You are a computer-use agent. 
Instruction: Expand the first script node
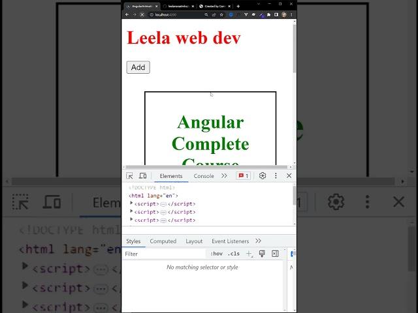click(131, 203)
